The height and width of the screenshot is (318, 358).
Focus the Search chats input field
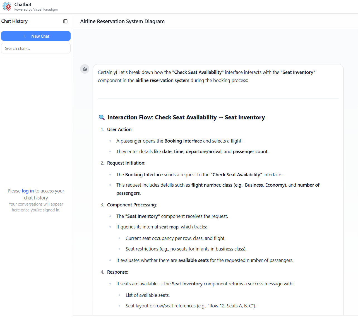tap(36, 48)
